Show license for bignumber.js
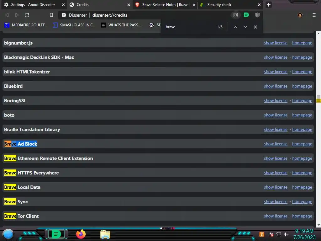321x241 pixels. pyautogui.click(x=276, y=43)
